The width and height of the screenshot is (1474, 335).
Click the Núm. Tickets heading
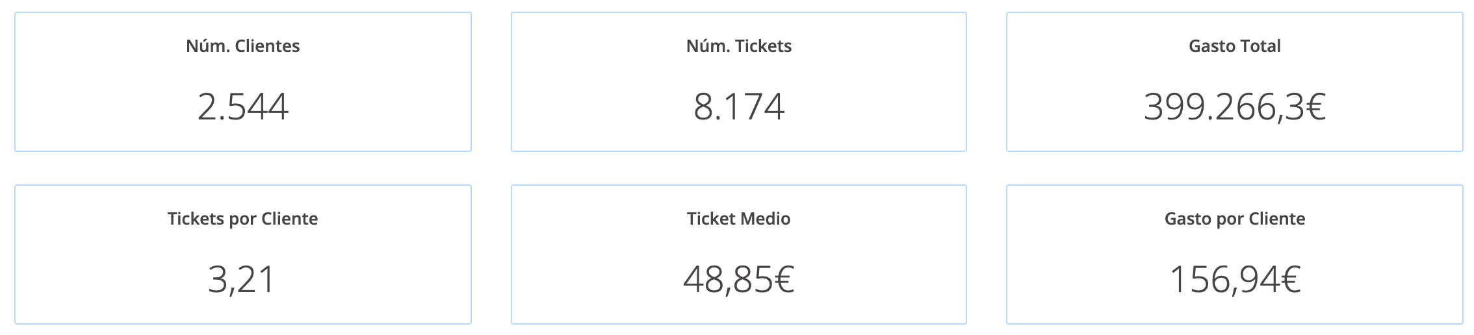pos(738,46)
